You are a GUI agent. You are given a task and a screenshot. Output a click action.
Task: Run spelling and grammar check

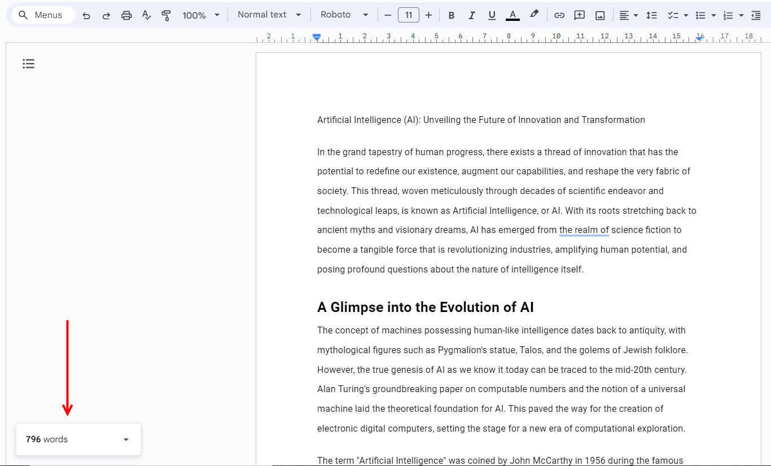146,15
